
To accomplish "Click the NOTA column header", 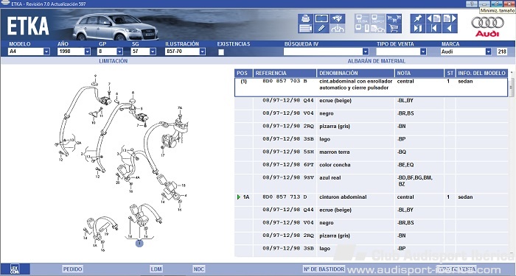I will click(419, 74).
